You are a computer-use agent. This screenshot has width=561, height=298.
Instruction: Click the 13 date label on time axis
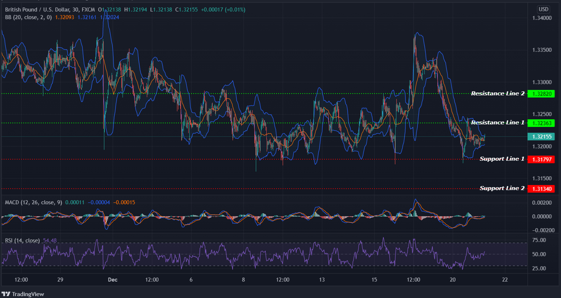(322, 280)
